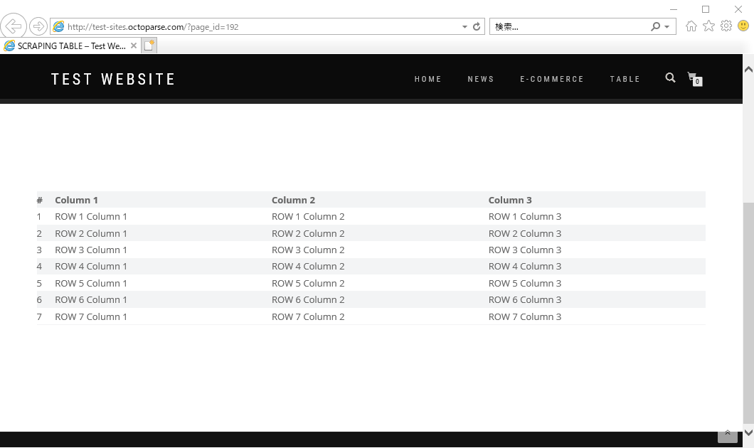Open the shopping cart icon

click(x=695, y=78)
